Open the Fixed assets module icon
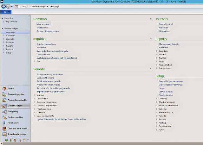This screenshot has width=203, height=145. point(4,123)
